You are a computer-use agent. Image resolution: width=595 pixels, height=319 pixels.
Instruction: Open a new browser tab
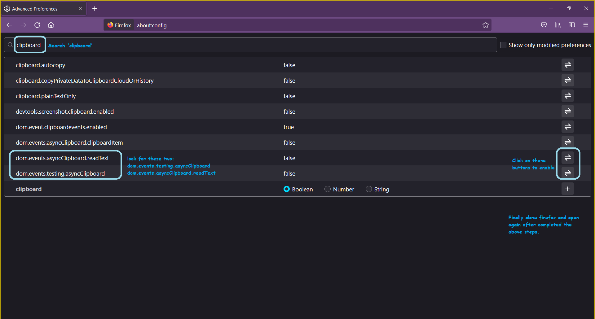pos(95,8)
